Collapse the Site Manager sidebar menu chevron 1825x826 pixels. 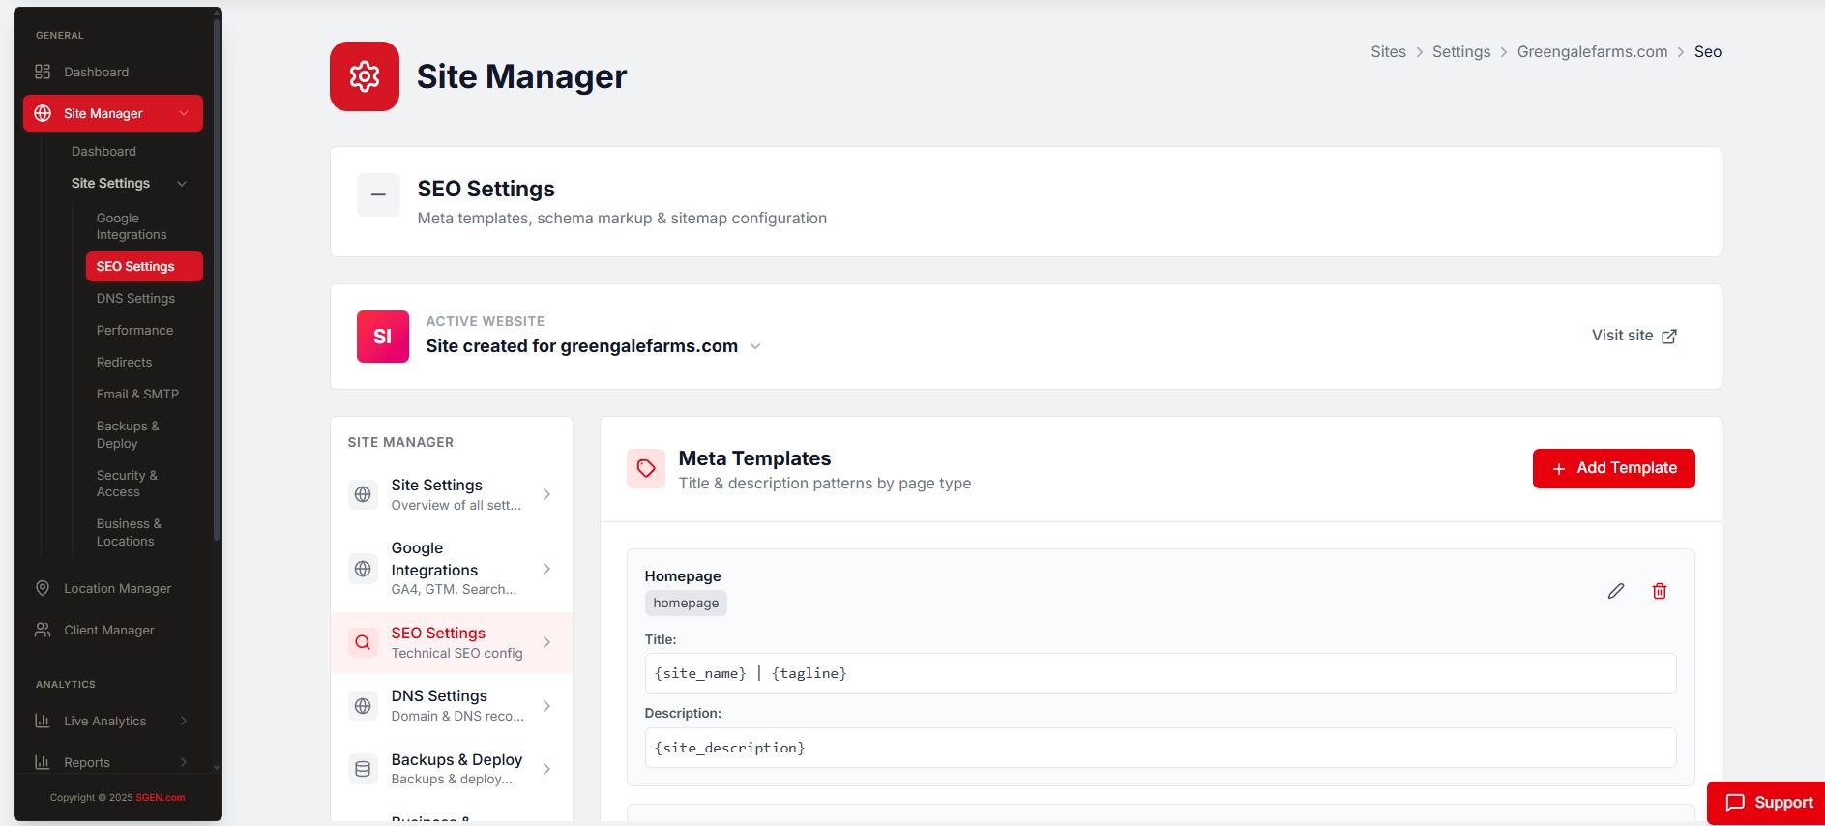[x=184, y=113]
